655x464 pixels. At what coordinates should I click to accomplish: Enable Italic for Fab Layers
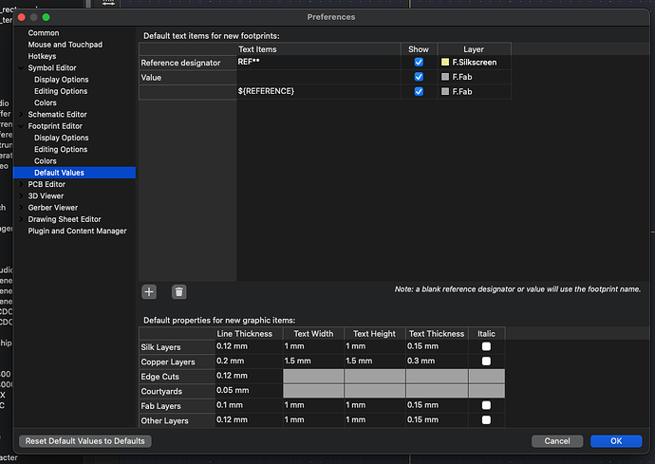point(486,405)
